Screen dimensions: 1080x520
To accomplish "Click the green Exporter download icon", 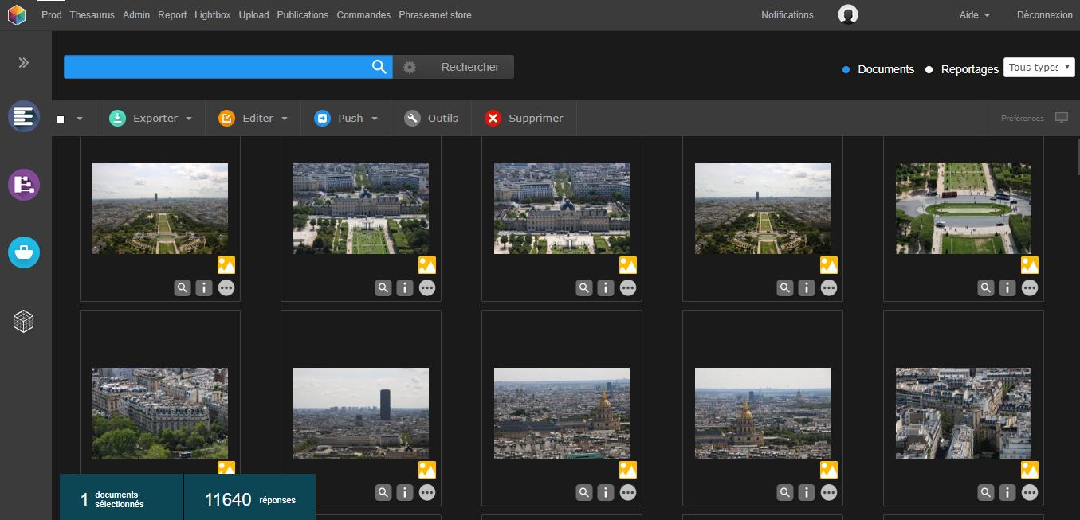I will point(117,118).
